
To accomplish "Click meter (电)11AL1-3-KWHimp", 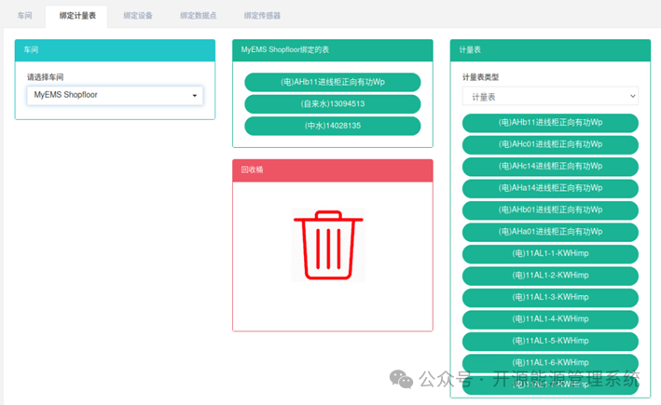I will pos(550,298).
